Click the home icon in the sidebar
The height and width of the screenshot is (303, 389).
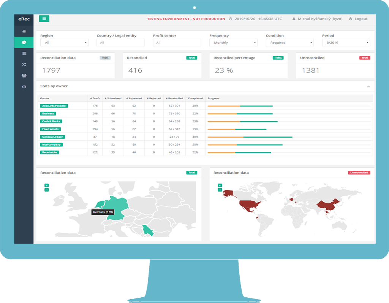[x=24, y=31]
